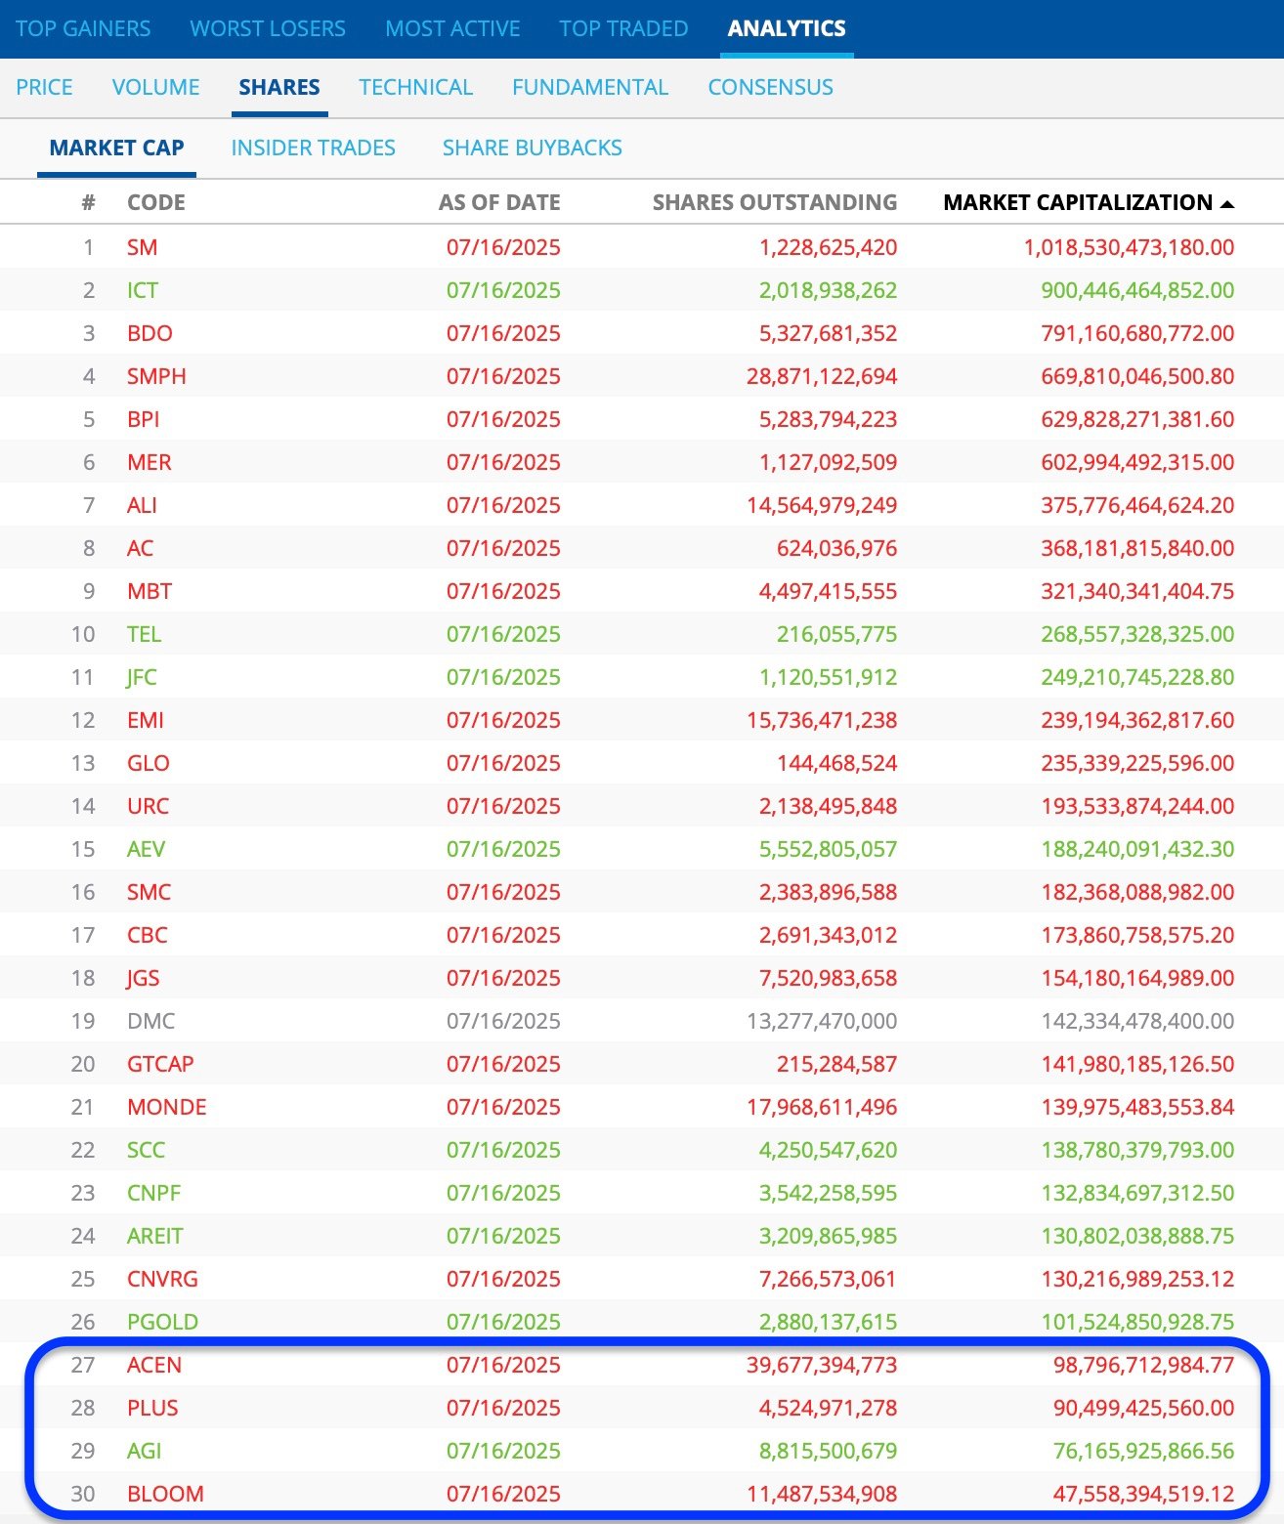Sort by Shares Outstanding column header
Image resolution: width=1284 pixels, height=1524 pixels.
coord(775,202)
